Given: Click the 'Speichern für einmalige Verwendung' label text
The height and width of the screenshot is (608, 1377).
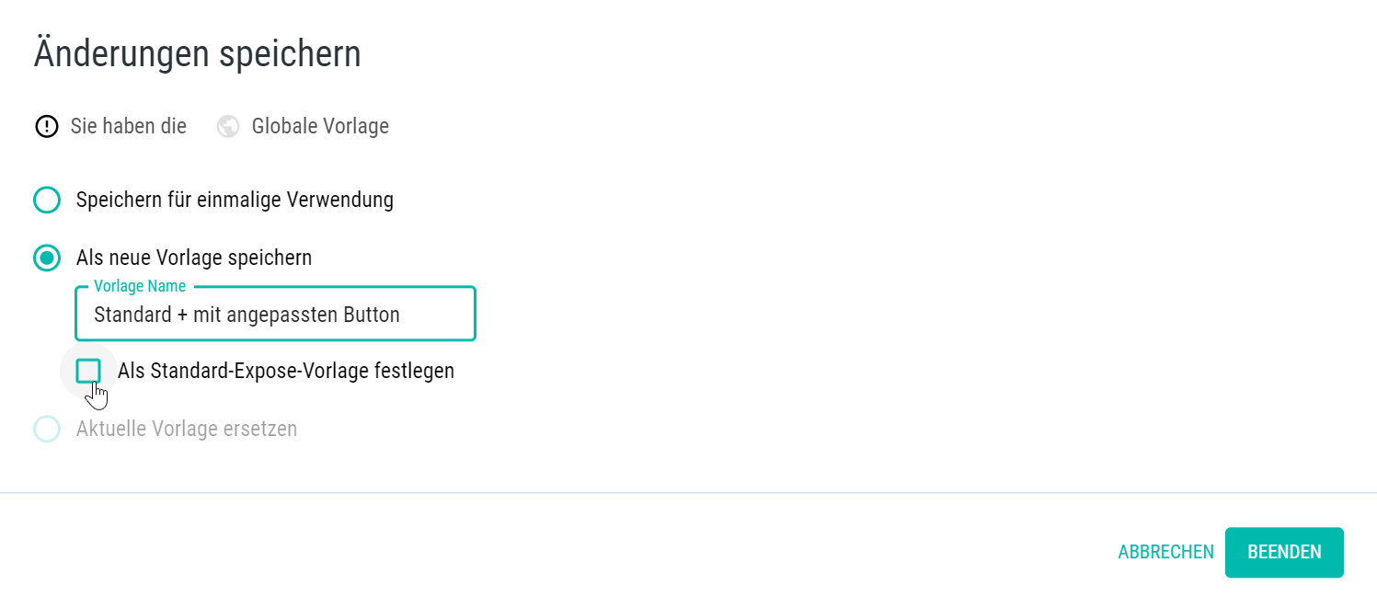Looking at the screenshot, I should [235, 200].
